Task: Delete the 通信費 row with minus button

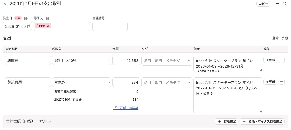Action: click(x=282, y=60)
